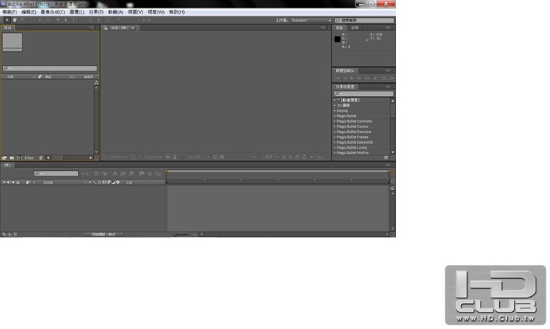Expand the Magic Bullet Looks category
This screenshot has width=550, height=329.
pyautogui.click(x=334, y=147)
